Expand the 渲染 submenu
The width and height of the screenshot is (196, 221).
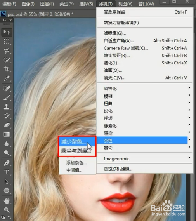[x=145, y=133]
